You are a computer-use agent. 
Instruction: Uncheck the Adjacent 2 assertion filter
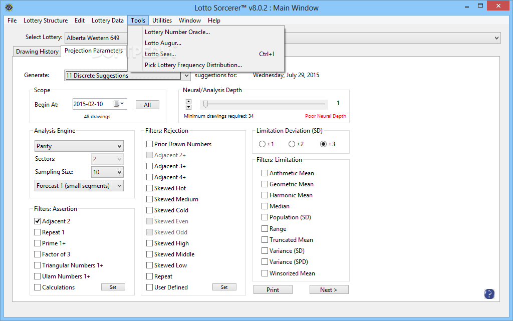(x=37, y=221)
